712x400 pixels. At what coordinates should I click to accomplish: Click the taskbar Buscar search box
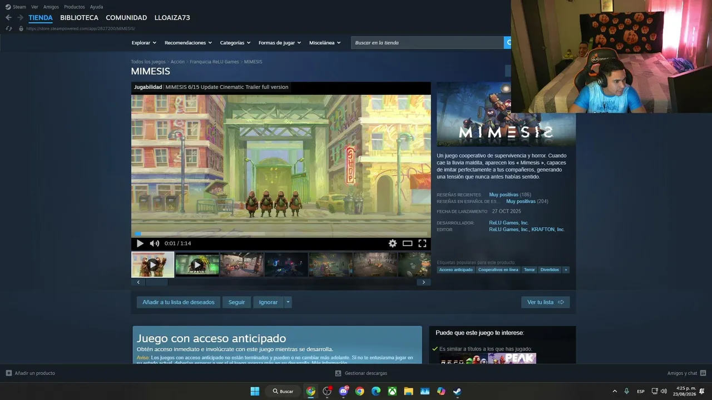283,391
